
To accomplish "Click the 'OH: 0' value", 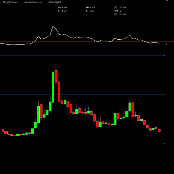I will tap(117, 11).
